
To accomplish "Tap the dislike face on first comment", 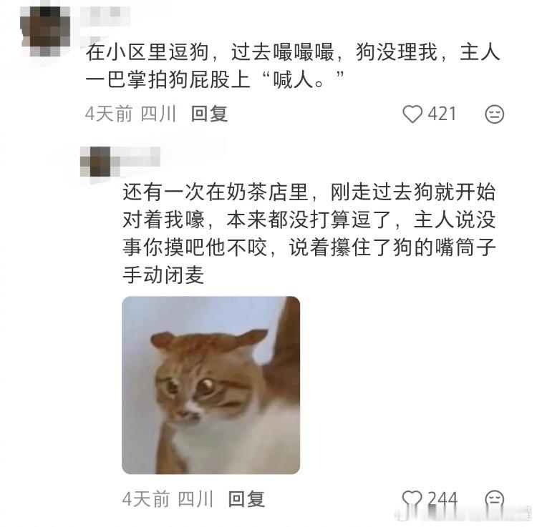I will point(495,114).
